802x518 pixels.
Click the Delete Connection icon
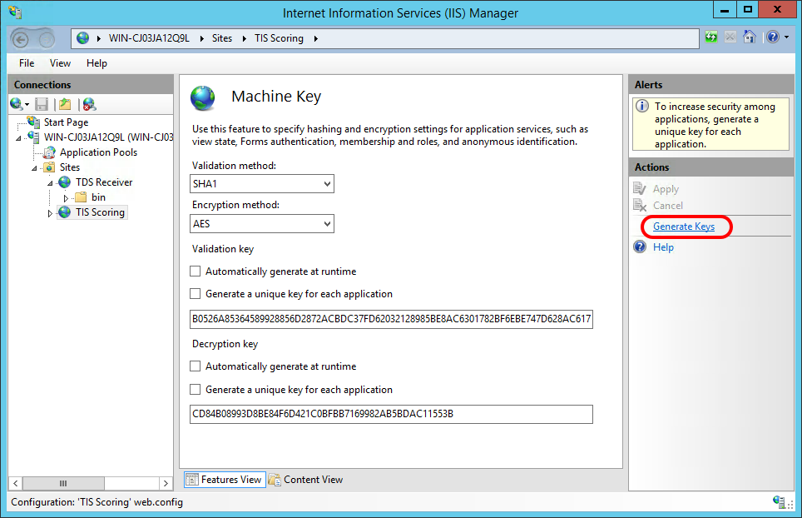(89, 104)
